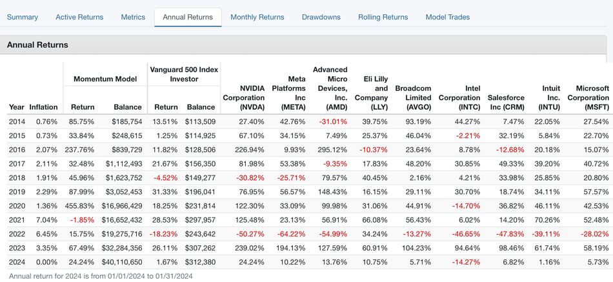Viewport: 613px width, 282px height.
Task: Click the 7.04% inflation cell
Action: coord(46,220)
